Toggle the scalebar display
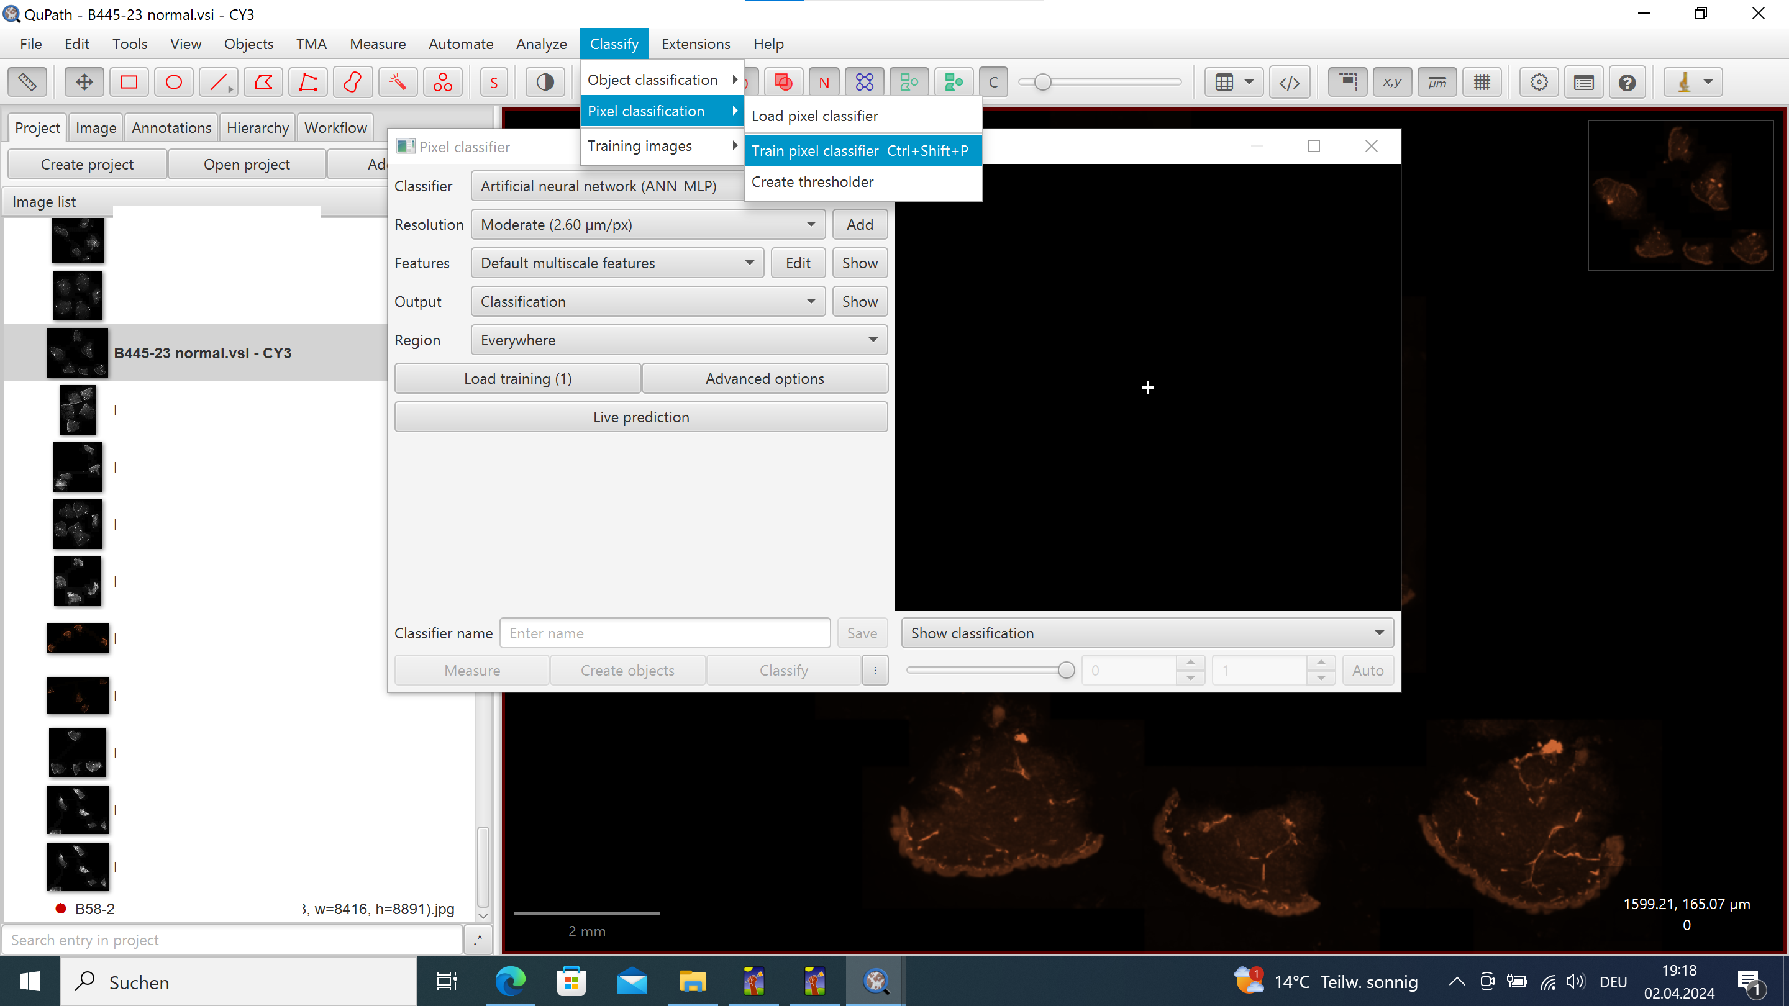 pos(1437,81)
